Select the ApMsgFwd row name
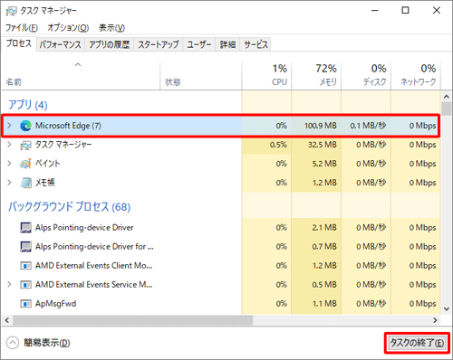This screenshot has width=453, height=360. click(x=55, y=304)
